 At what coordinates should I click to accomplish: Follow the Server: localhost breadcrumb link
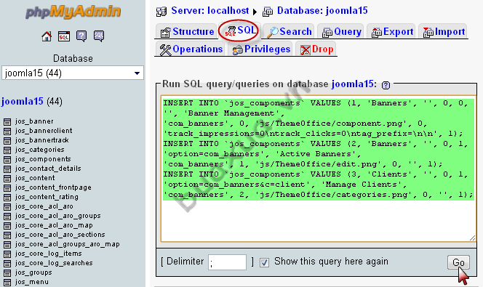coord(209,11)
